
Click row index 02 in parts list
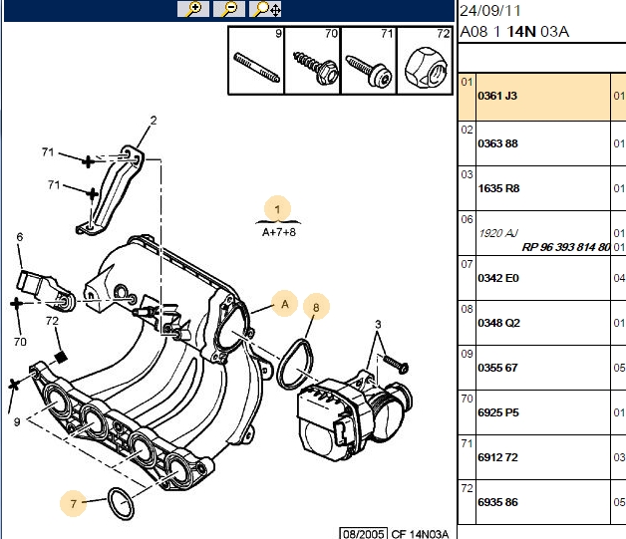(467, 131)
